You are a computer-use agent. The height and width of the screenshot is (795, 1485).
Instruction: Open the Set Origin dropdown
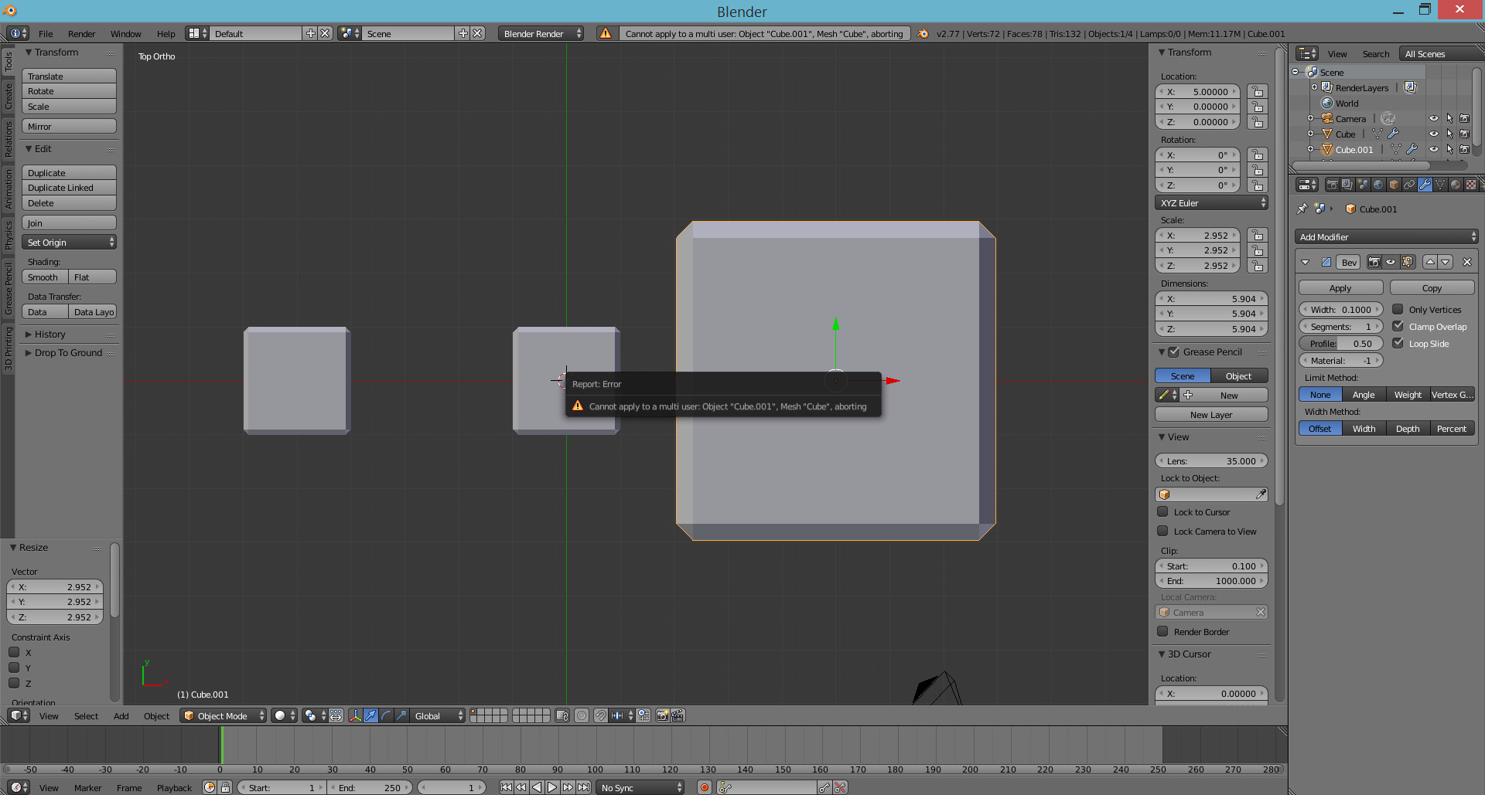click(x=70, y=242)
